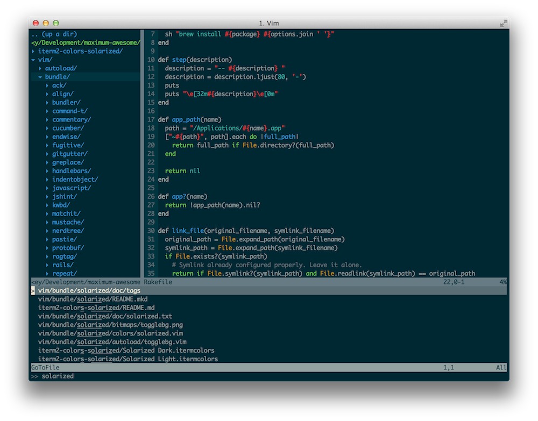Click the green zoom window button
The image size is (538, 421).
pyautogui.click(x=56, y=23)
